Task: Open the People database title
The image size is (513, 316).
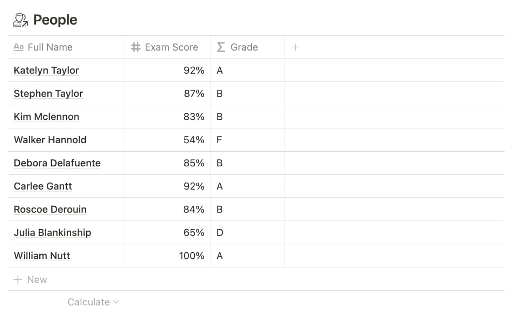Action: (x=55, y=20)
